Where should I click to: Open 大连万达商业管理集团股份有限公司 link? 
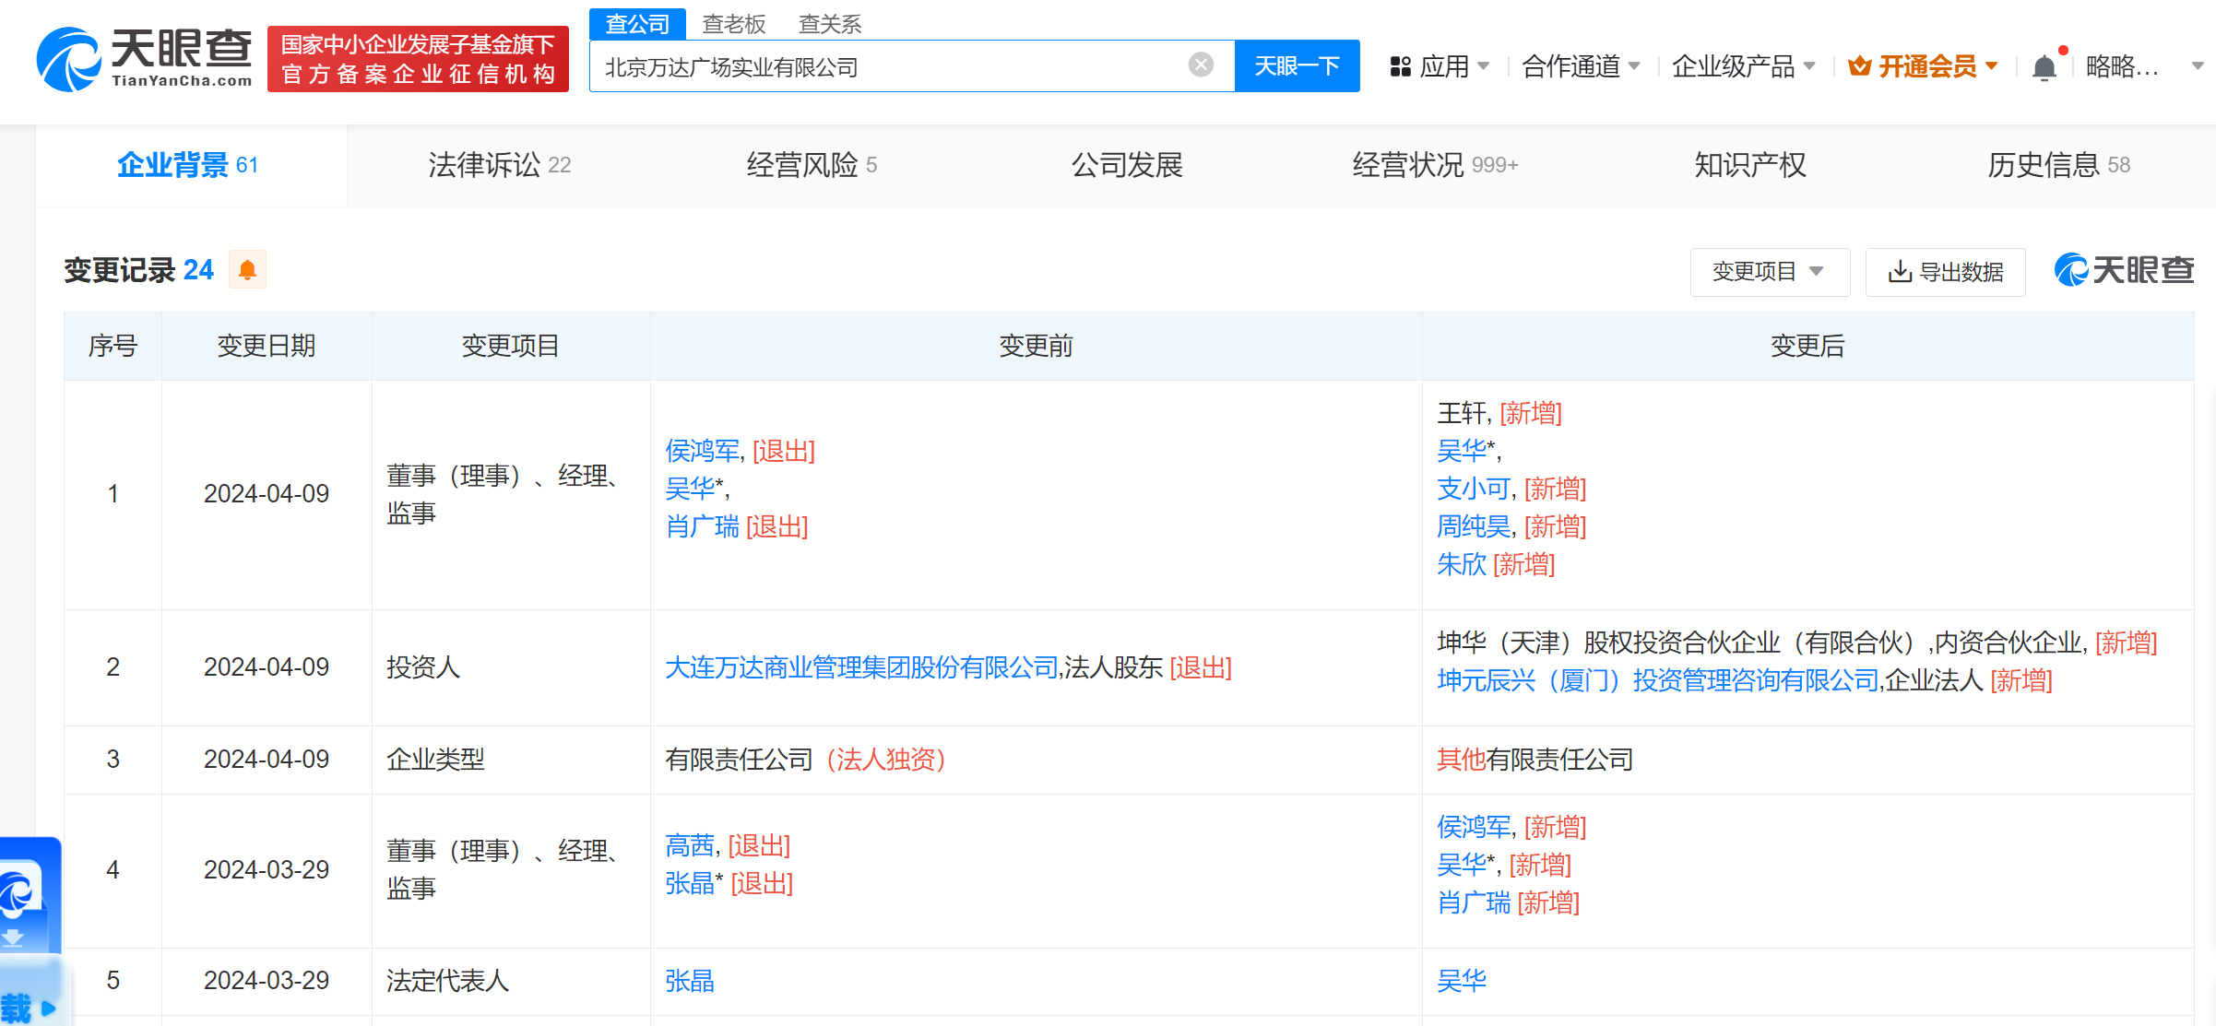(x=860, y=667)
